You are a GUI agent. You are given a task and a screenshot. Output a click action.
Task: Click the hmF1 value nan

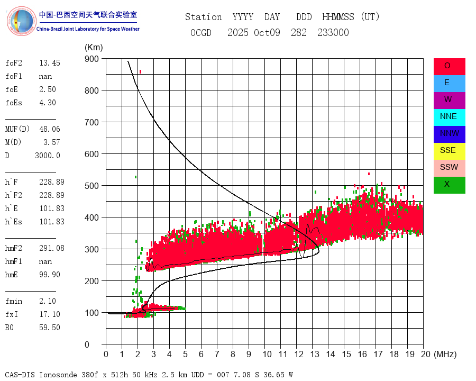[45, 261]
